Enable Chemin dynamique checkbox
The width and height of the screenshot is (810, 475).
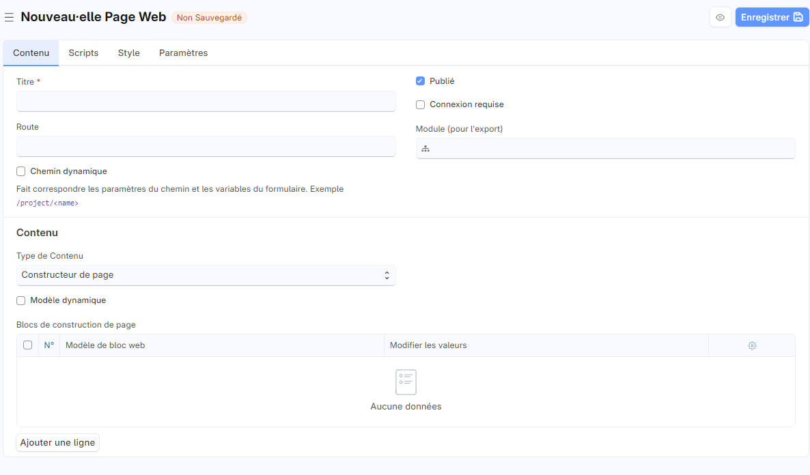coord(21,172)
